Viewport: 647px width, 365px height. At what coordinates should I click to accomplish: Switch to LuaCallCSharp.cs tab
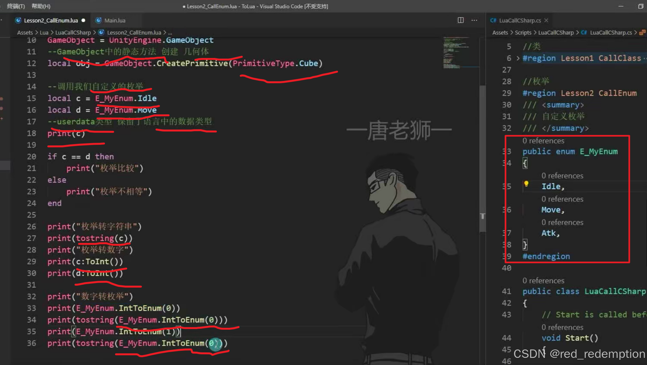(x=520, y=20)
